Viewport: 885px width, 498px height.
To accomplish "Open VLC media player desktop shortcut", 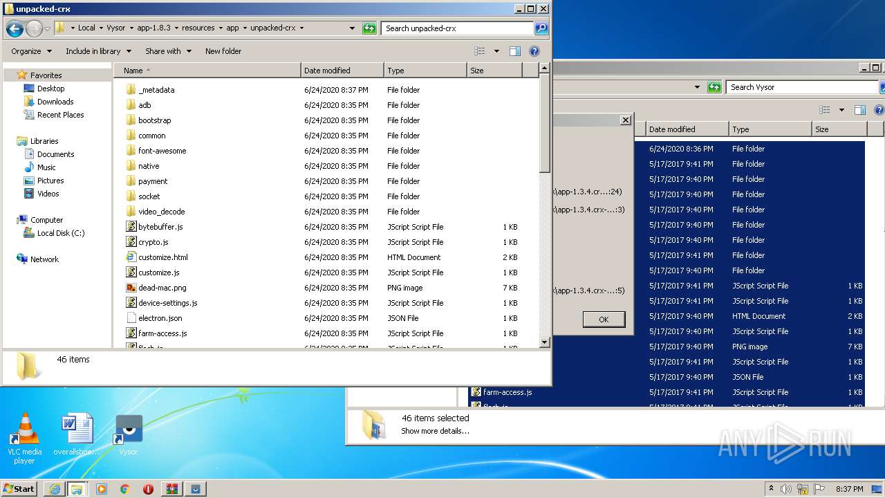I will [x=24, y=439].
